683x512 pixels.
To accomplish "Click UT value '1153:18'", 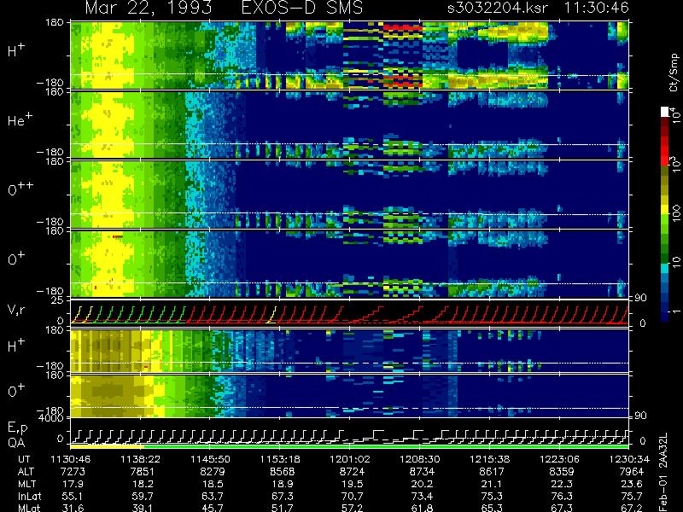I will point(280,459).
